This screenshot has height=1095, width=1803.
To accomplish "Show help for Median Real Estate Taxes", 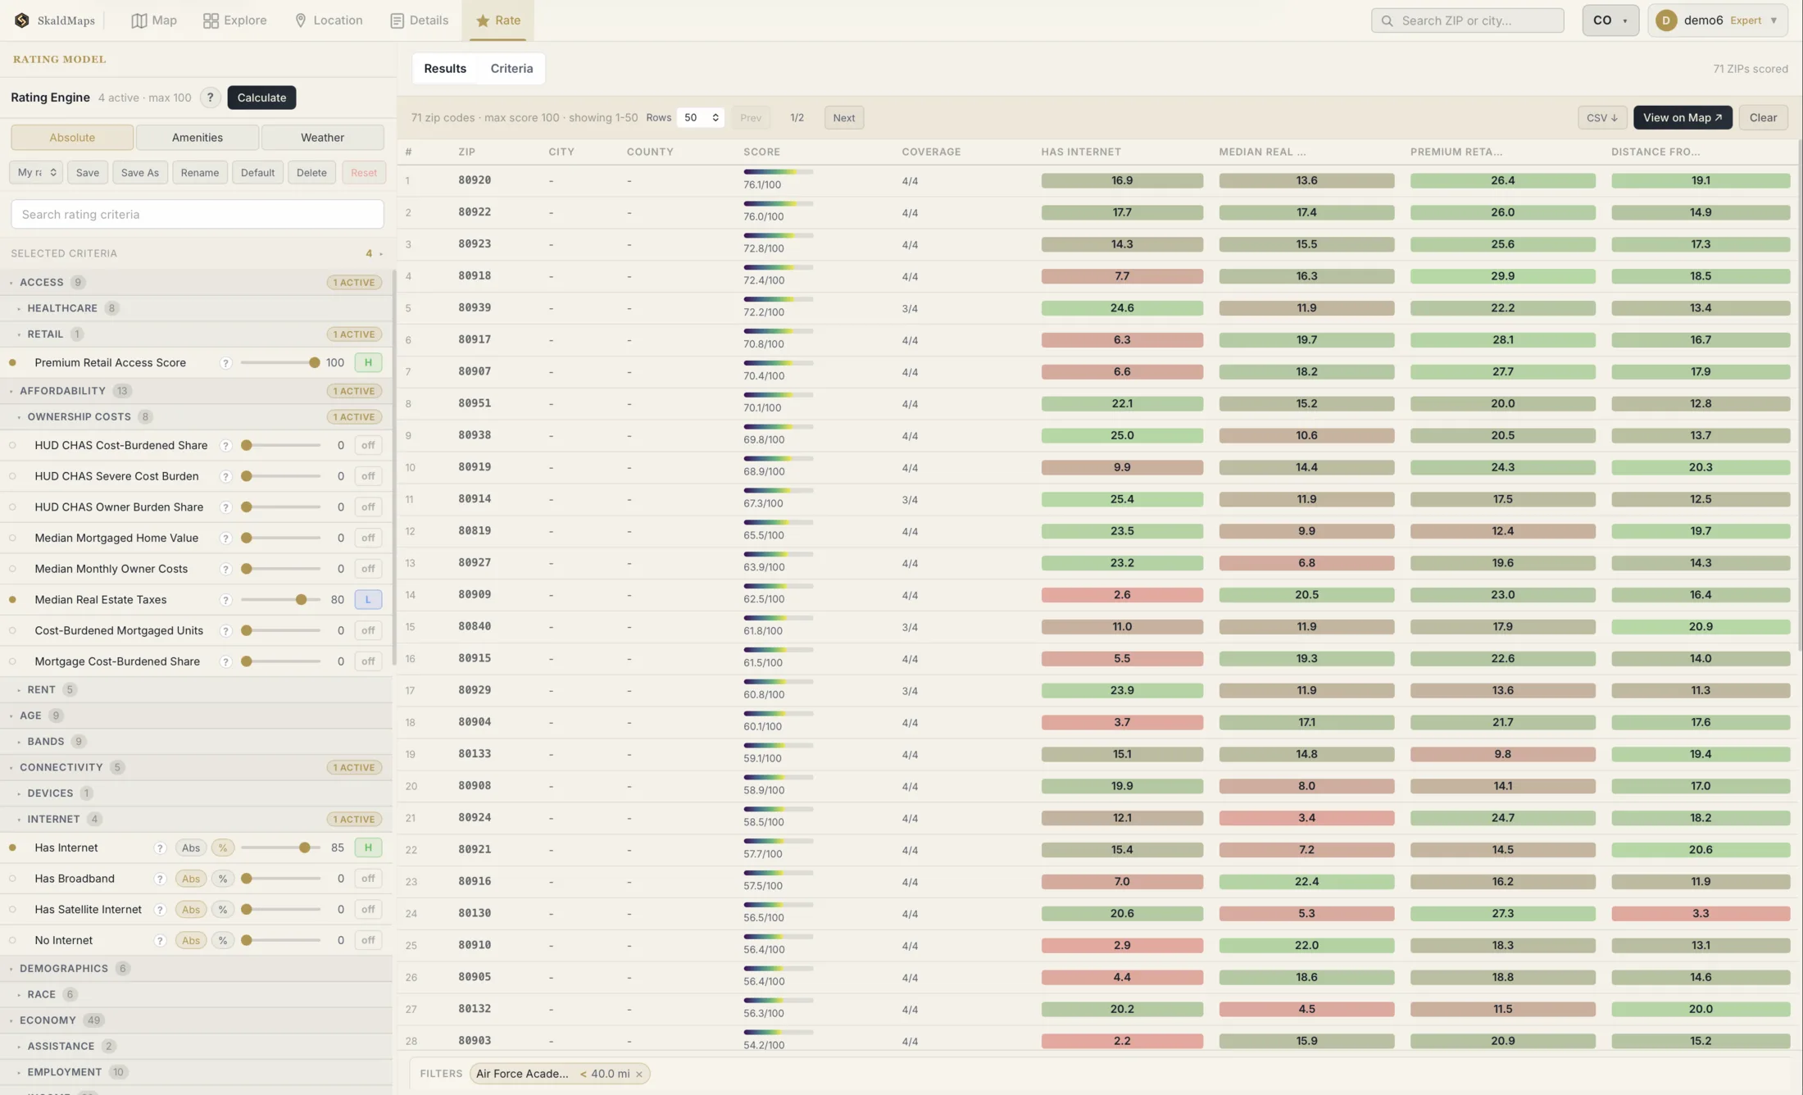I will (x=225, y=600).
